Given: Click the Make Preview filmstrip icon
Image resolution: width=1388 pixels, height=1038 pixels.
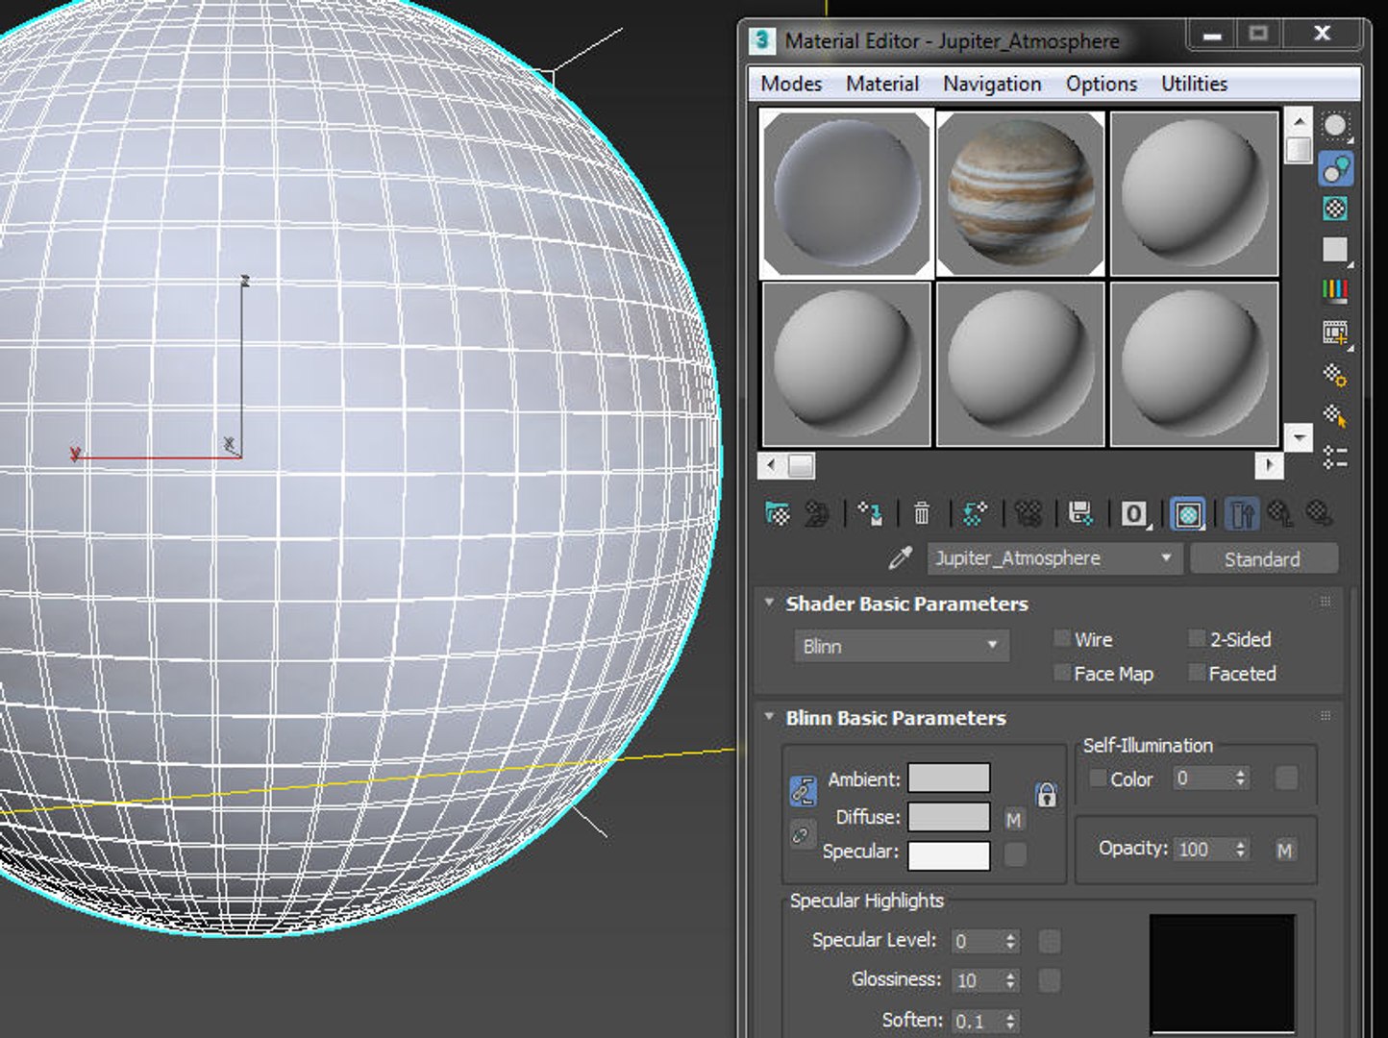Looking at the screenshot, I should [1335, 333].
